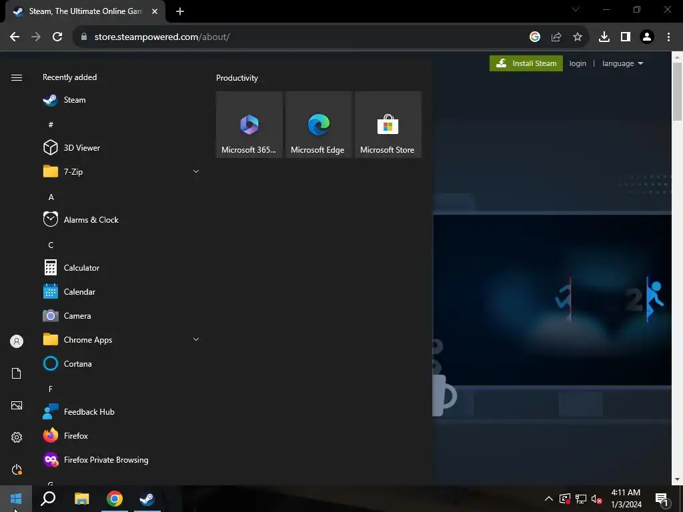
Task: Open Chrome three-dot menu
Action: (668, 37)
